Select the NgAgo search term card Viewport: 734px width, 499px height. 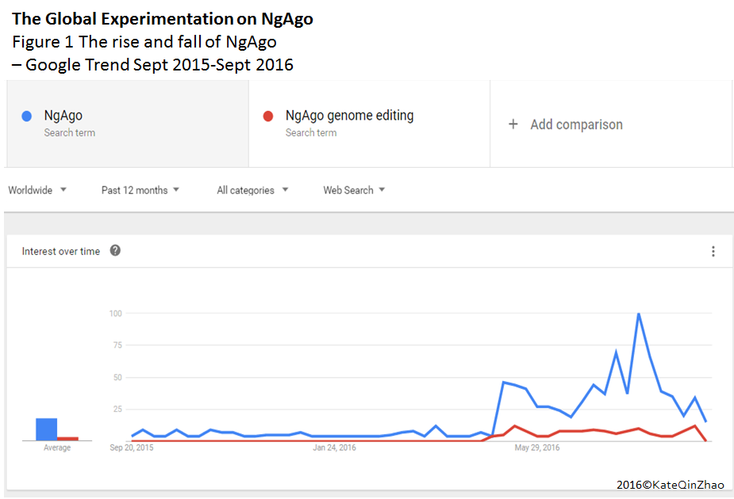127,123
